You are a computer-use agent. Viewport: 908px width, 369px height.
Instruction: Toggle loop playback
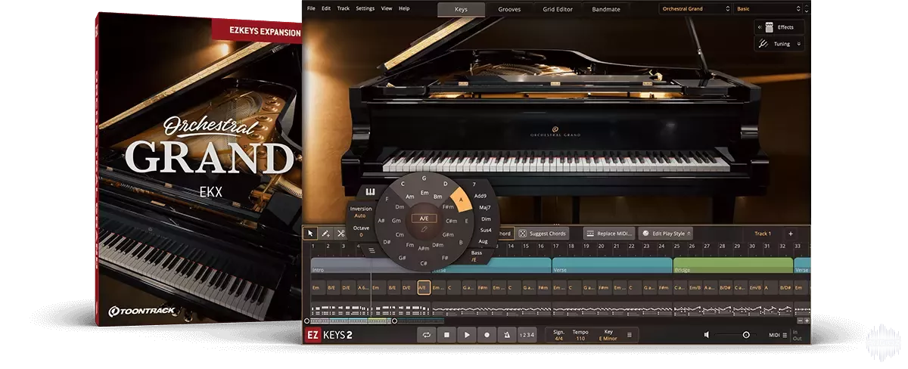coord(427,334)
